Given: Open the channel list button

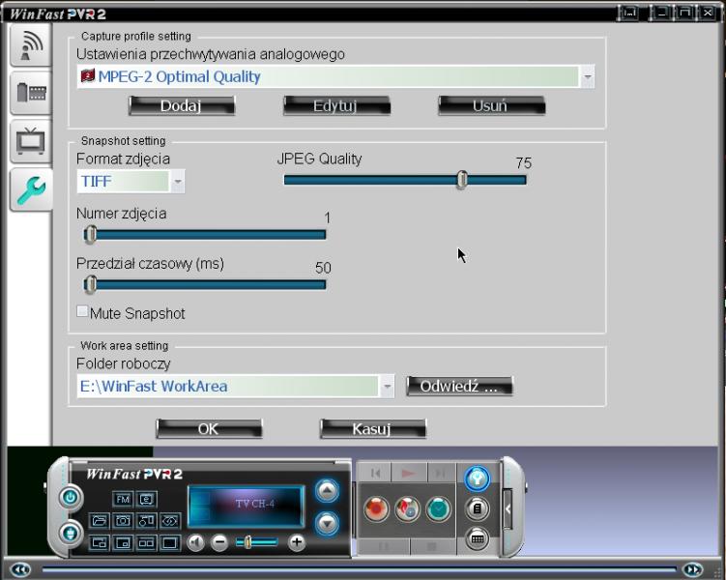Looking at the screenshot, I should [477, 508].
